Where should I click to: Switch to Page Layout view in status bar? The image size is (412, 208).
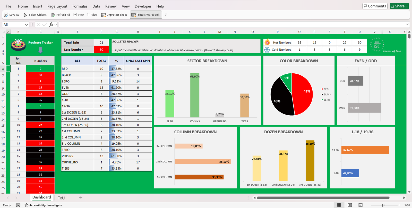point(350,205)
